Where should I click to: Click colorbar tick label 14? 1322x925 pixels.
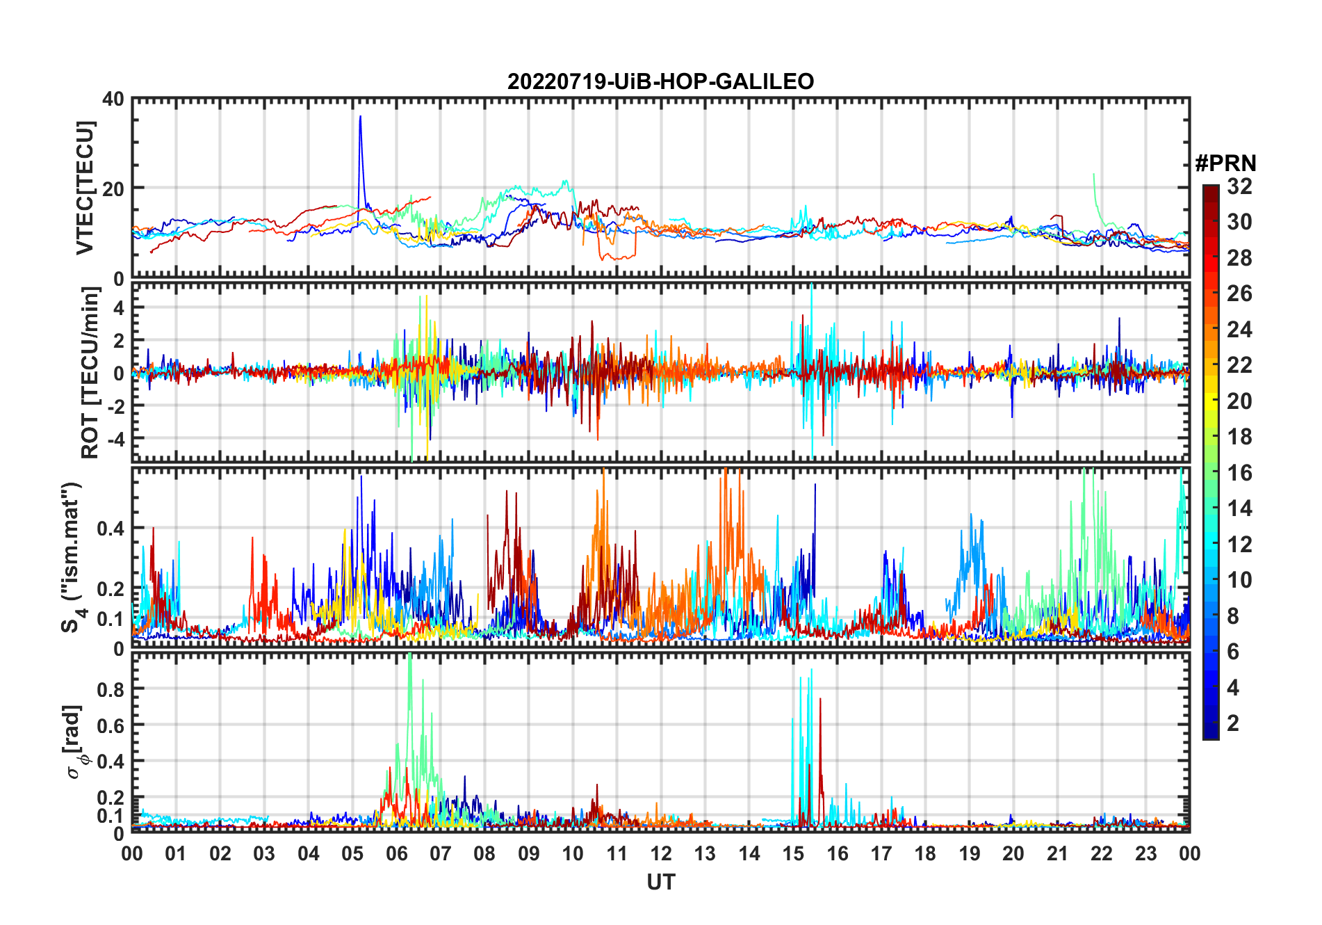click(1239, 508)
